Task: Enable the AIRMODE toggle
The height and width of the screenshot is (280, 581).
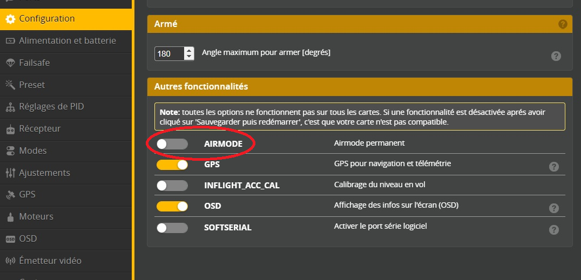Action: (x=172, y=144)
